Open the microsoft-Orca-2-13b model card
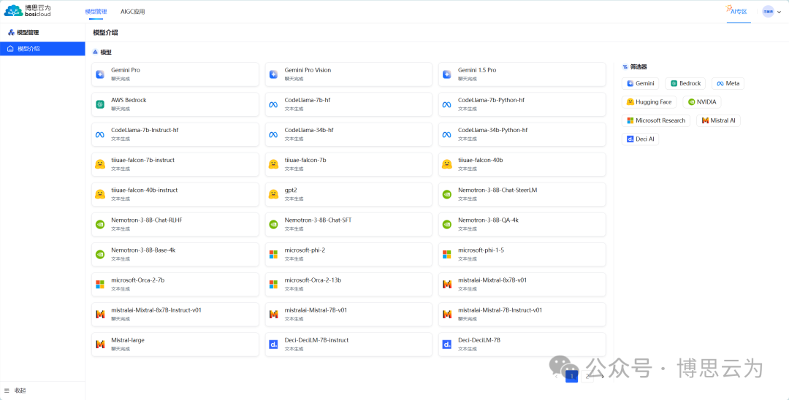The image size is (789, 400). [348, 285]
